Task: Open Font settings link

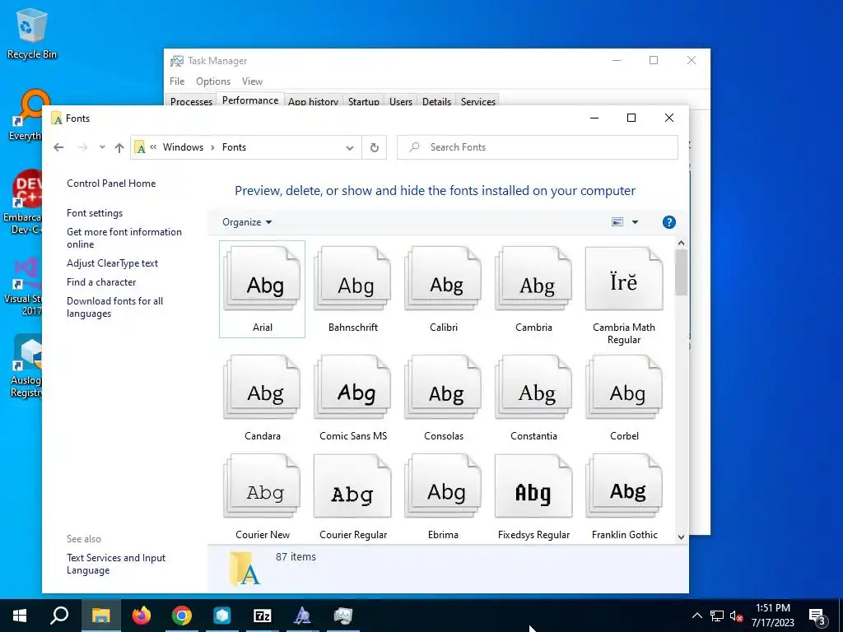Action: 95,213
